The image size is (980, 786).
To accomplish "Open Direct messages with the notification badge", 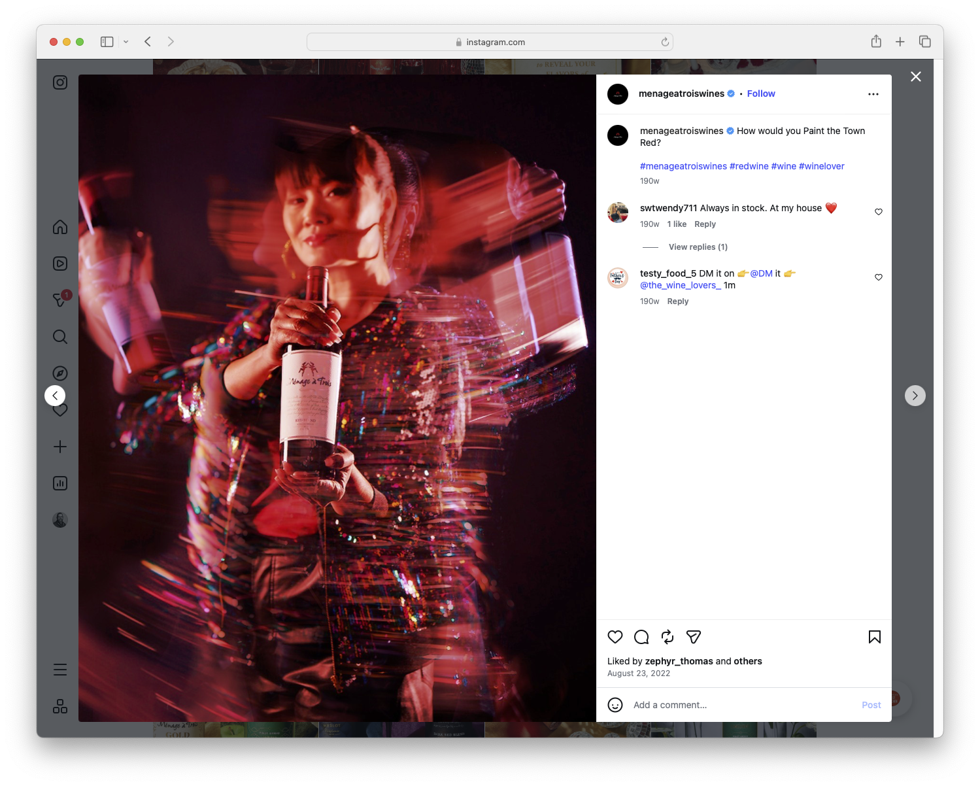I will 59,300.
